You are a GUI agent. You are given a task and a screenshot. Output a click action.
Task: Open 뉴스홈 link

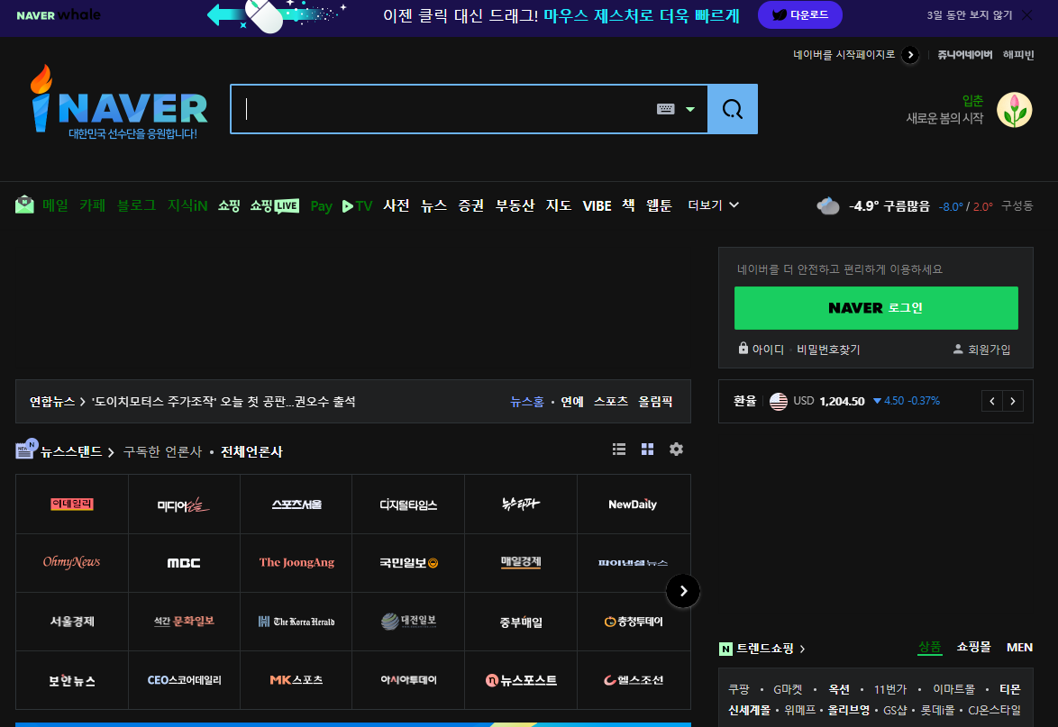526,402
